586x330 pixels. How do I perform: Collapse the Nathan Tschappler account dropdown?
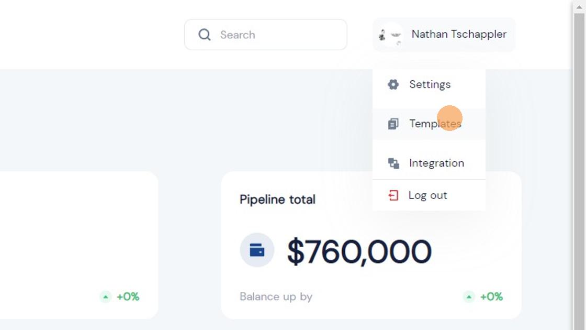point(458,35)
